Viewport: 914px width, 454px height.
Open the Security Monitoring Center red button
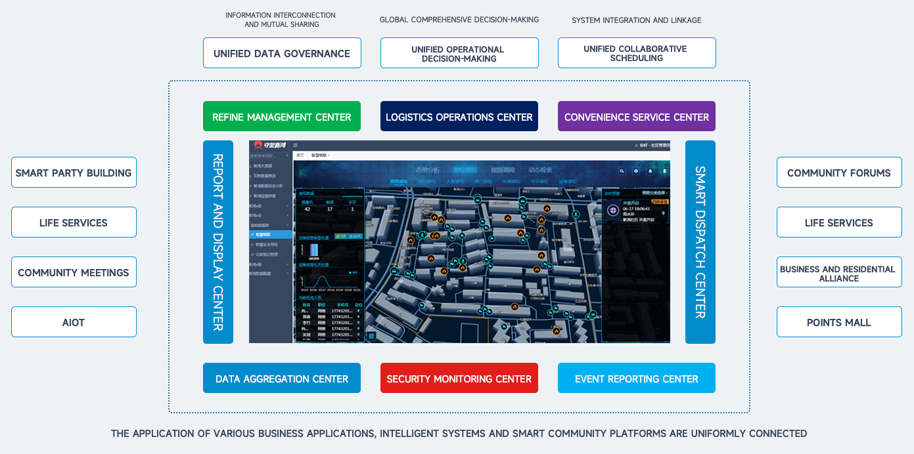(x=459, y=379)
